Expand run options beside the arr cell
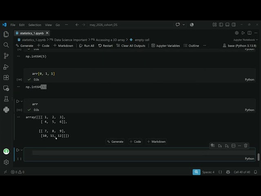The image size is (261, 196). pyautogui.click(x=22, y=101)
